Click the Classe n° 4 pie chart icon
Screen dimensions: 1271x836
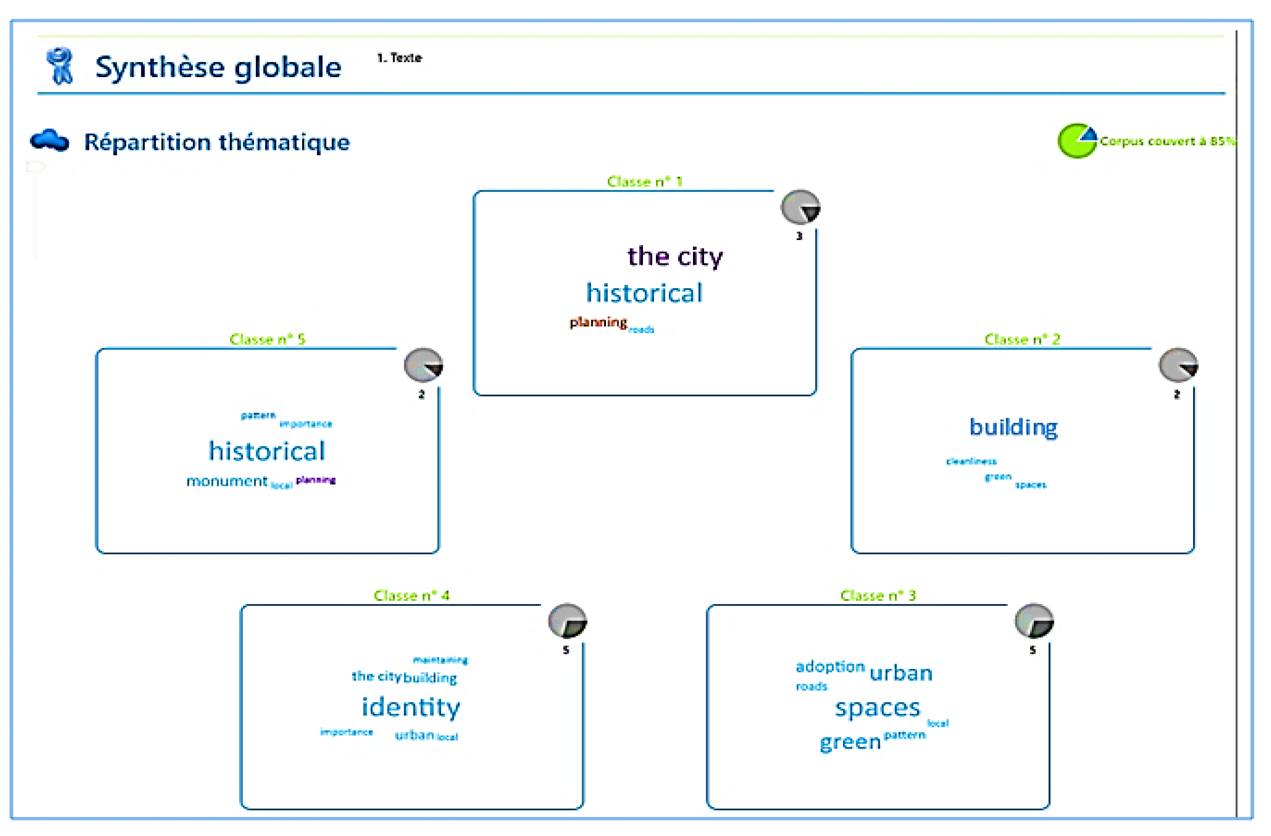point(567,621)
